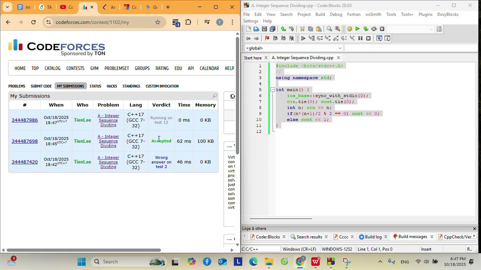Click the browser address bar

pyautogui.click(x=101, y=22)
